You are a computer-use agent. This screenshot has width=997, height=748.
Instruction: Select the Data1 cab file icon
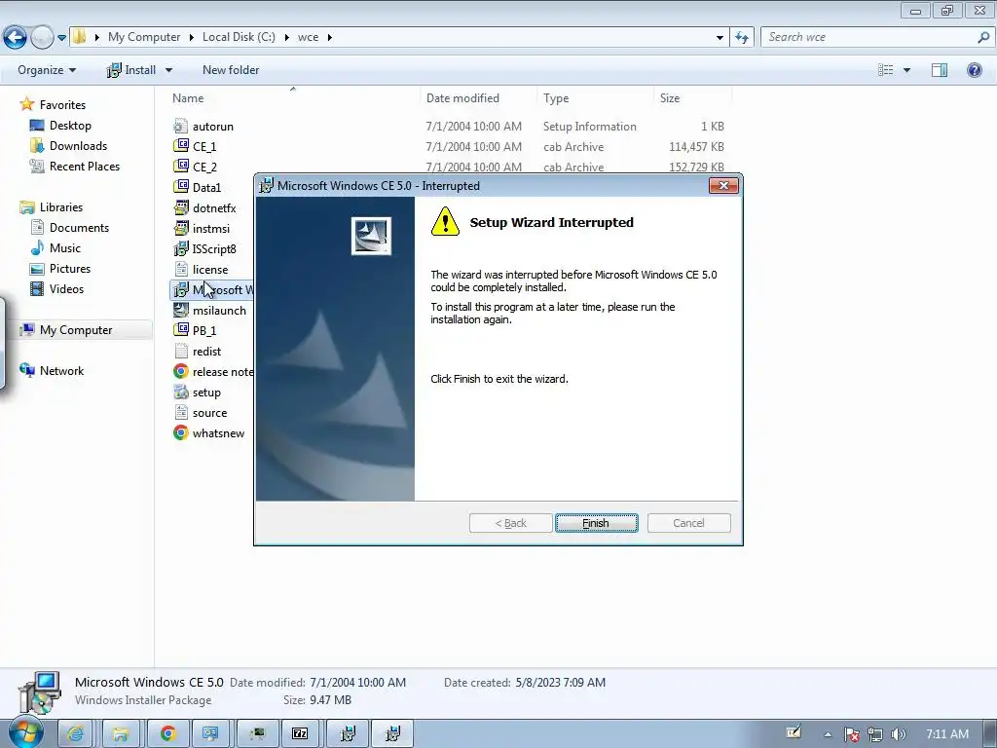pos(180,187)
